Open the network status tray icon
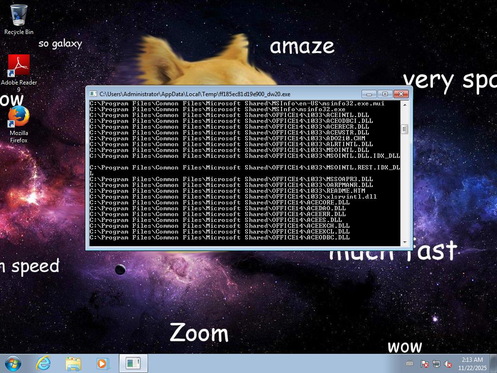Viewport: 497px width, 373px height. click(436, 364)
